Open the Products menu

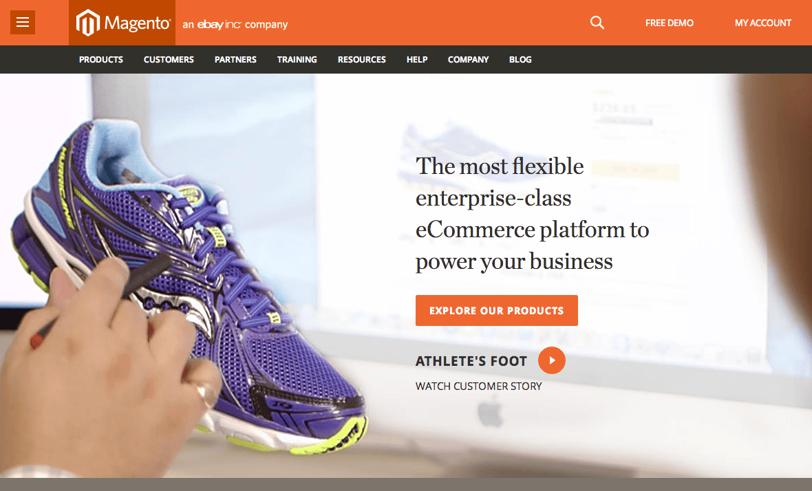coord(101,60)
